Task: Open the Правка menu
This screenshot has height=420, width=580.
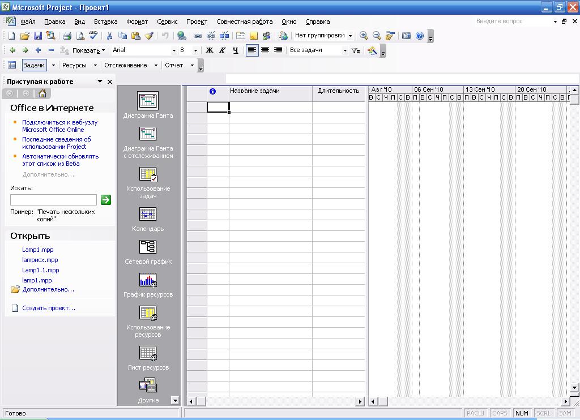Action: 55,22
